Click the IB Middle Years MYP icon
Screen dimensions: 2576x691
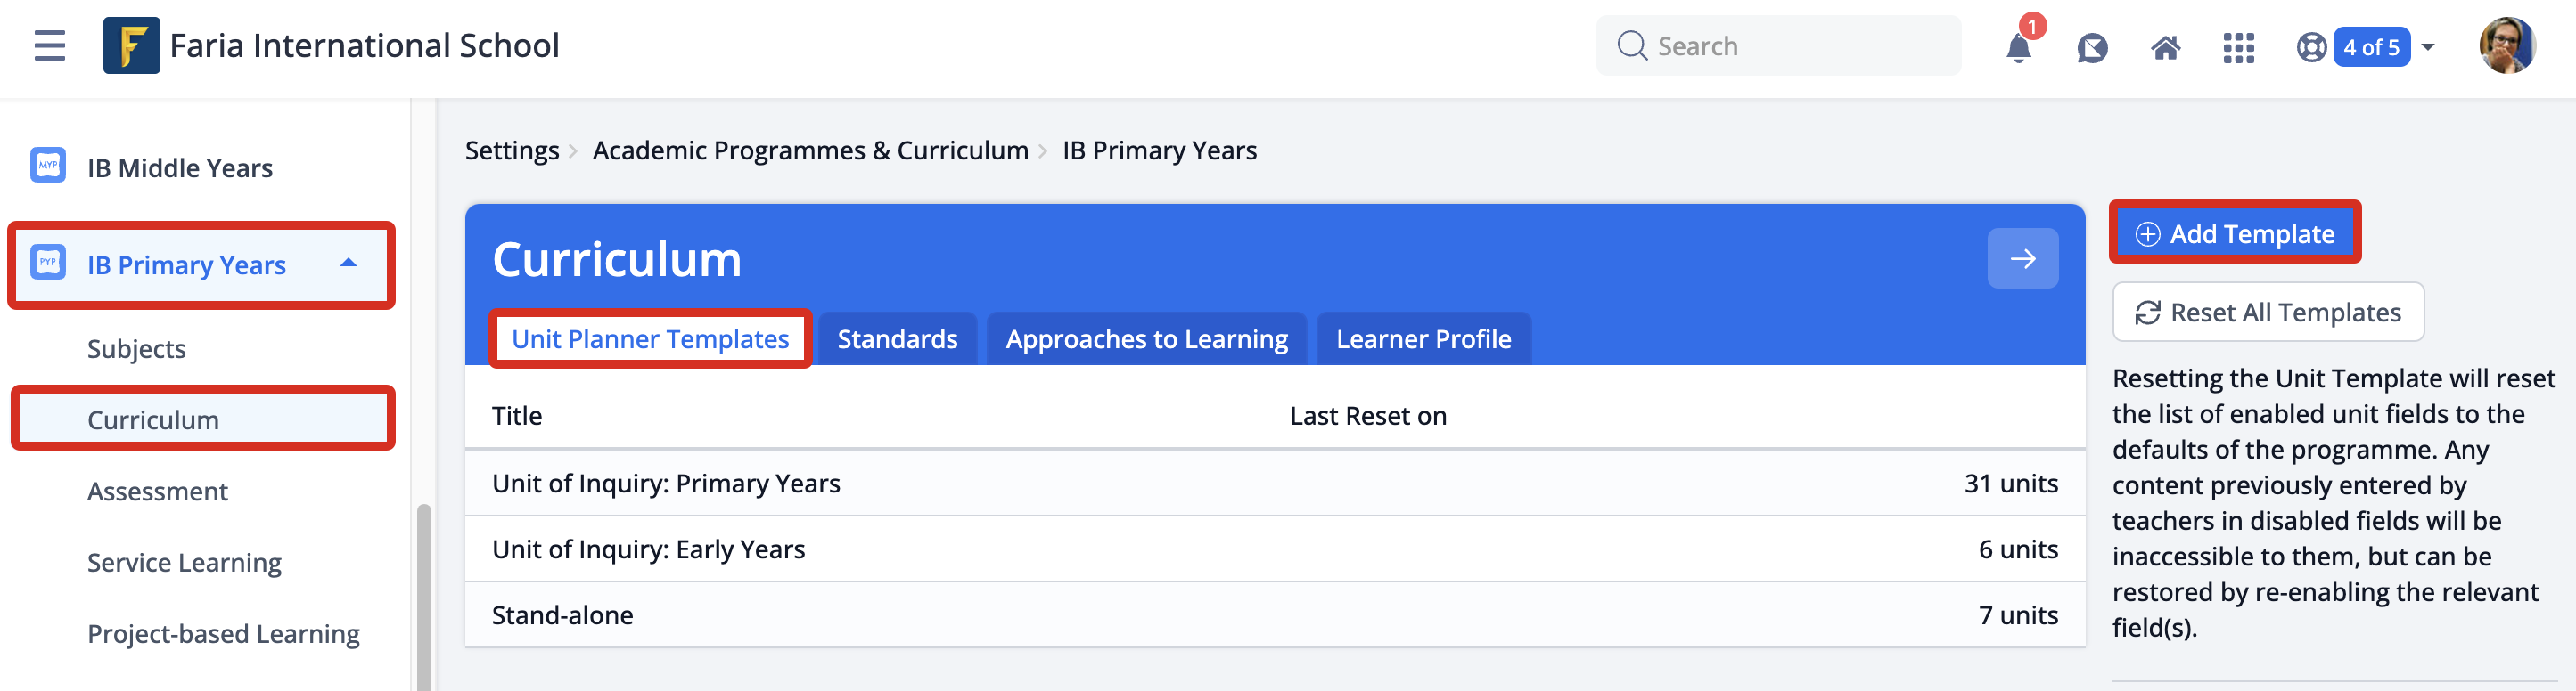click(x=48, y=166)
